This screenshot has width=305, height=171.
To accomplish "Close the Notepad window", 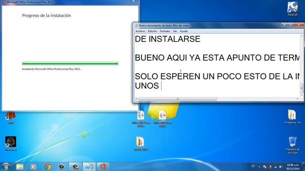I will click(299, 25).
